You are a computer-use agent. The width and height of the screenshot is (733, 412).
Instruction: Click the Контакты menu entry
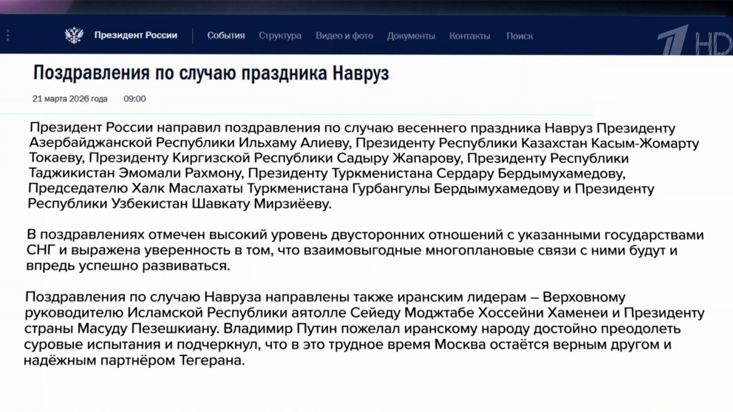point(469,36)
